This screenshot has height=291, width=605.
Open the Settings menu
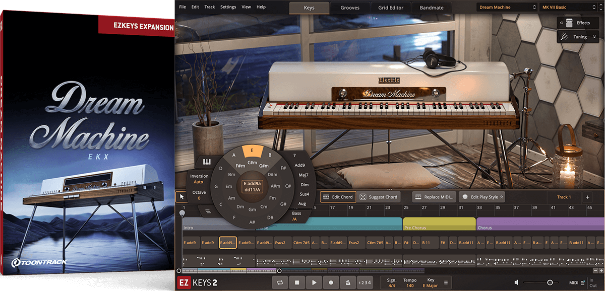(228, 7)
